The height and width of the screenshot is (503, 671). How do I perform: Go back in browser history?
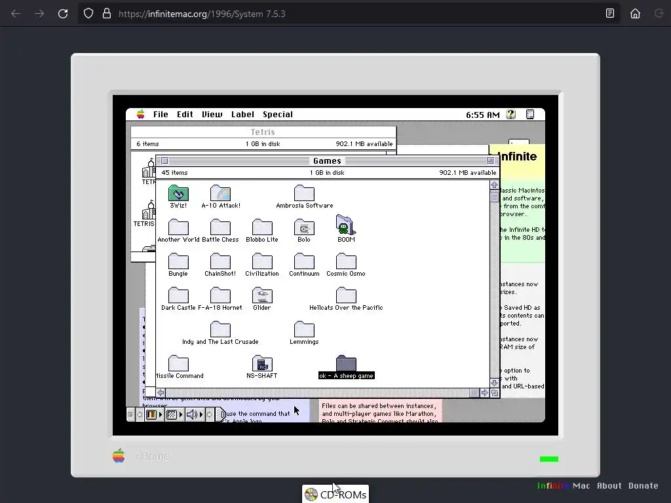[x=16, y=14]
